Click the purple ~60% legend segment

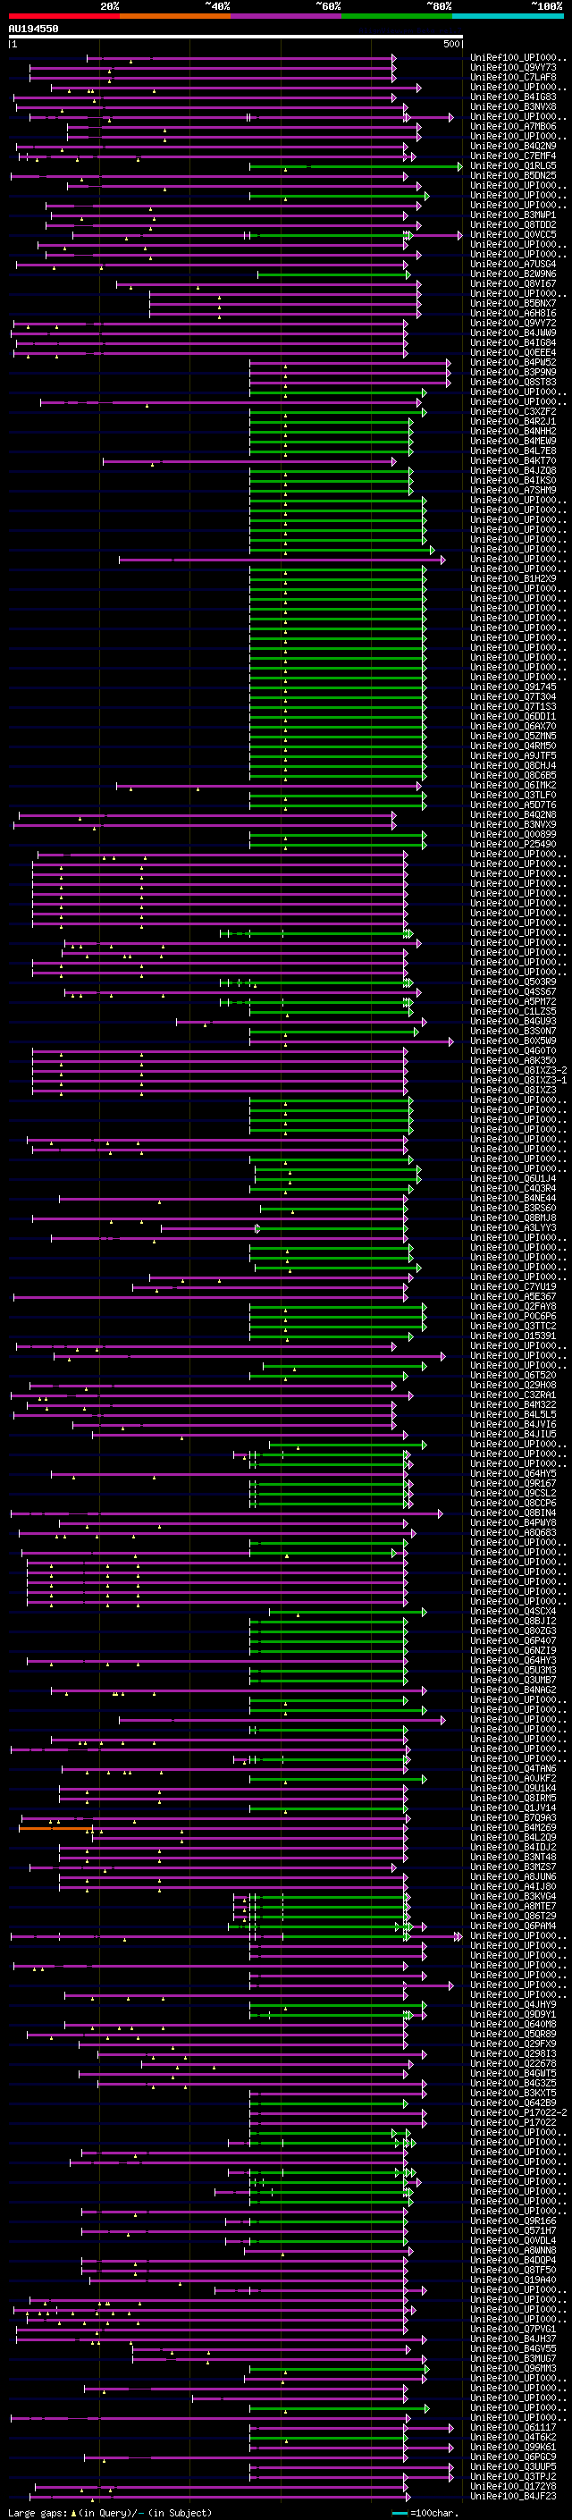coord(287,17)
